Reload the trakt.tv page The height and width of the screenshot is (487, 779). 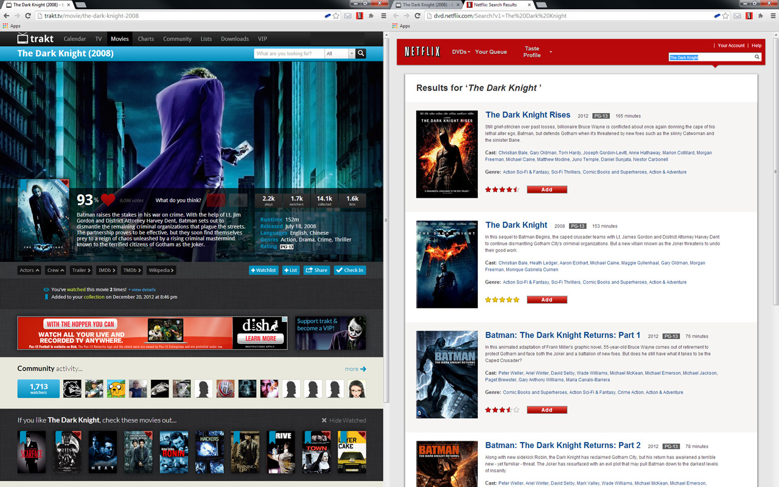(28, 16)
